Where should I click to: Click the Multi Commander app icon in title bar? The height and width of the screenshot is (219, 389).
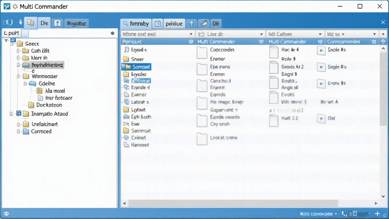pyautogui.click(x=7, y=6)
